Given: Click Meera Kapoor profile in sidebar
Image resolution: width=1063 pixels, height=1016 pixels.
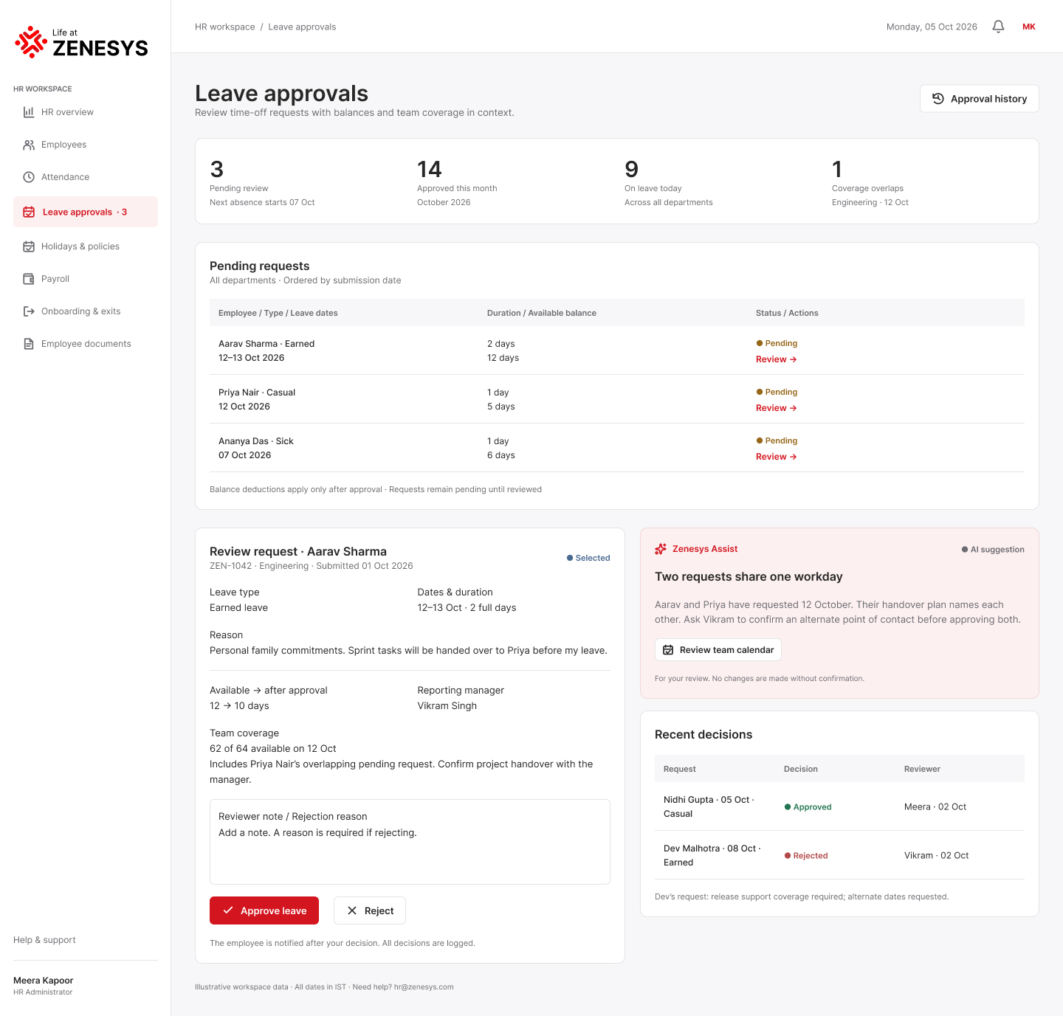Looking at the screenshot, I should click(x=44, y=986).
